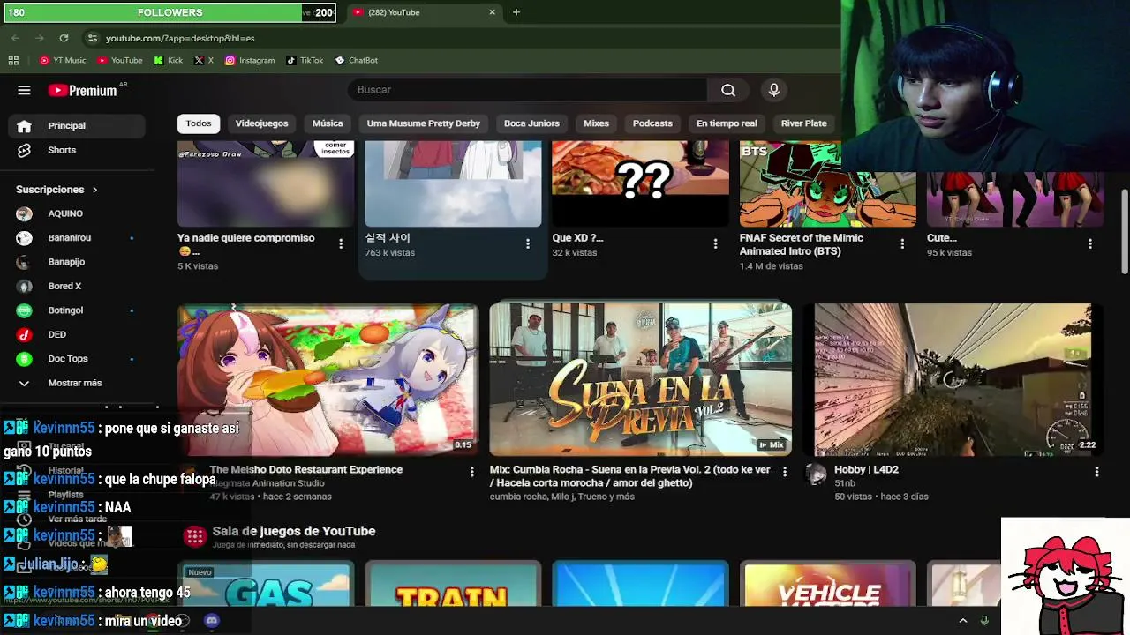Open options menu for Meisho Doto Restaurant video

(471, 472)
